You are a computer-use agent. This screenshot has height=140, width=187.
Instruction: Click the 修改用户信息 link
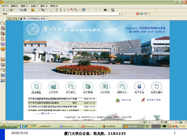(x=154, y=100)
